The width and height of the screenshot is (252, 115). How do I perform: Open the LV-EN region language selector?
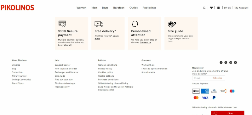[x=227, y=8]
